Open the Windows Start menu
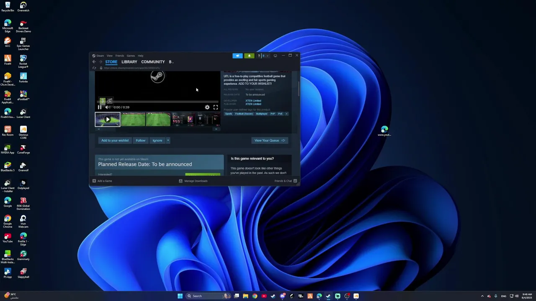 (x=180, y=296)
